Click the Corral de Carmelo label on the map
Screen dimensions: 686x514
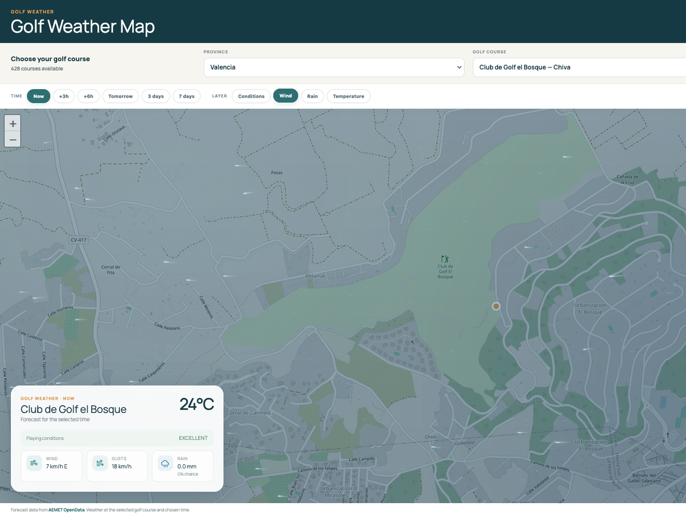(248, 412)
